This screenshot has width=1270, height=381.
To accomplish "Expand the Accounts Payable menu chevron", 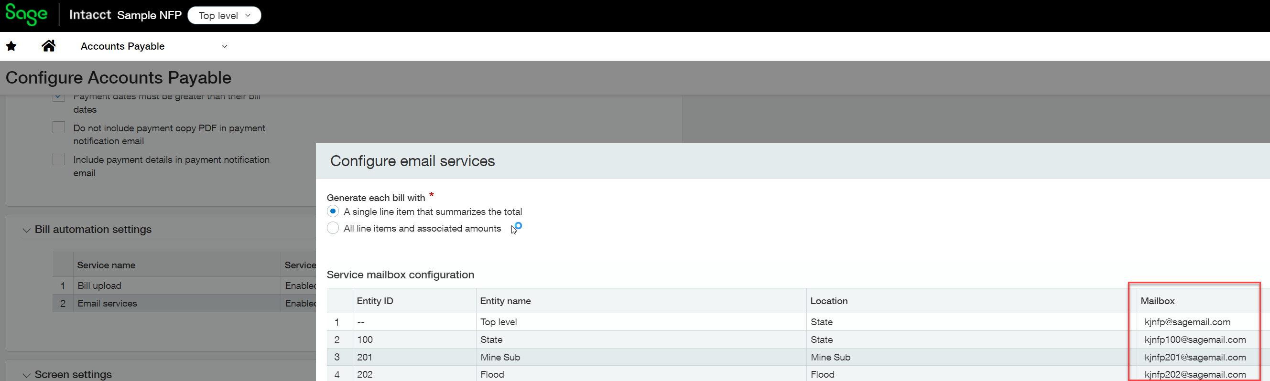I will tap(225, 46).
